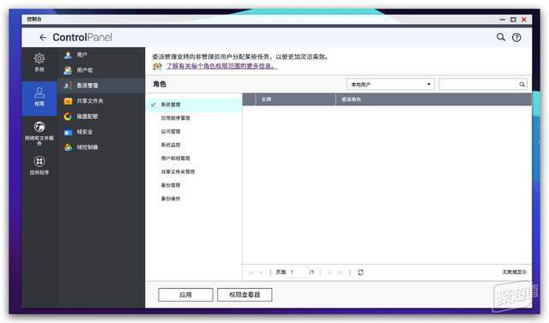Open the 用户 (Users) menu entry
The width and height of the screenshot is (549, 323).
(101, 55)
